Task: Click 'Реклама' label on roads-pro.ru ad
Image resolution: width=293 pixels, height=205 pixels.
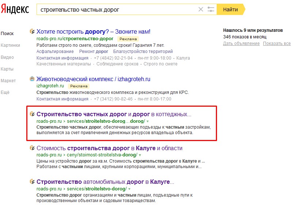Action: tap(128, 39)
